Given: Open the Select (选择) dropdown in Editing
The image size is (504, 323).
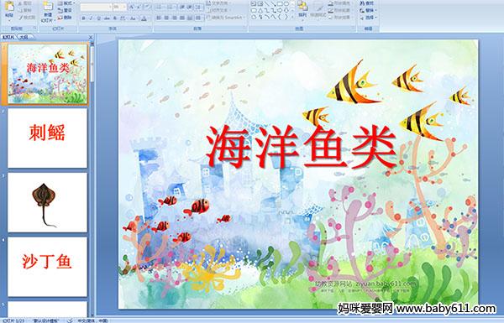Looking at the screenshot, I should [368, 18].
